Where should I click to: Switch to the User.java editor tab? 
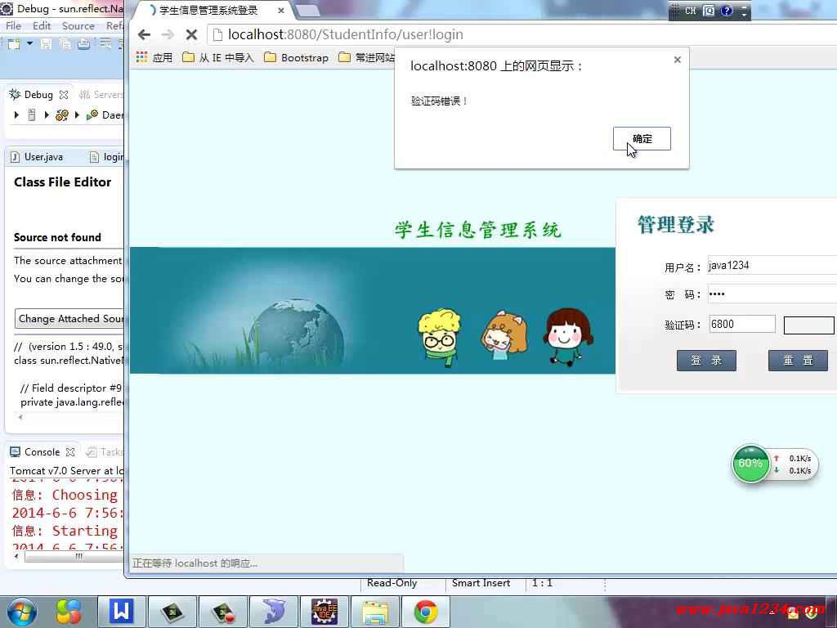[x=43, y=157]
